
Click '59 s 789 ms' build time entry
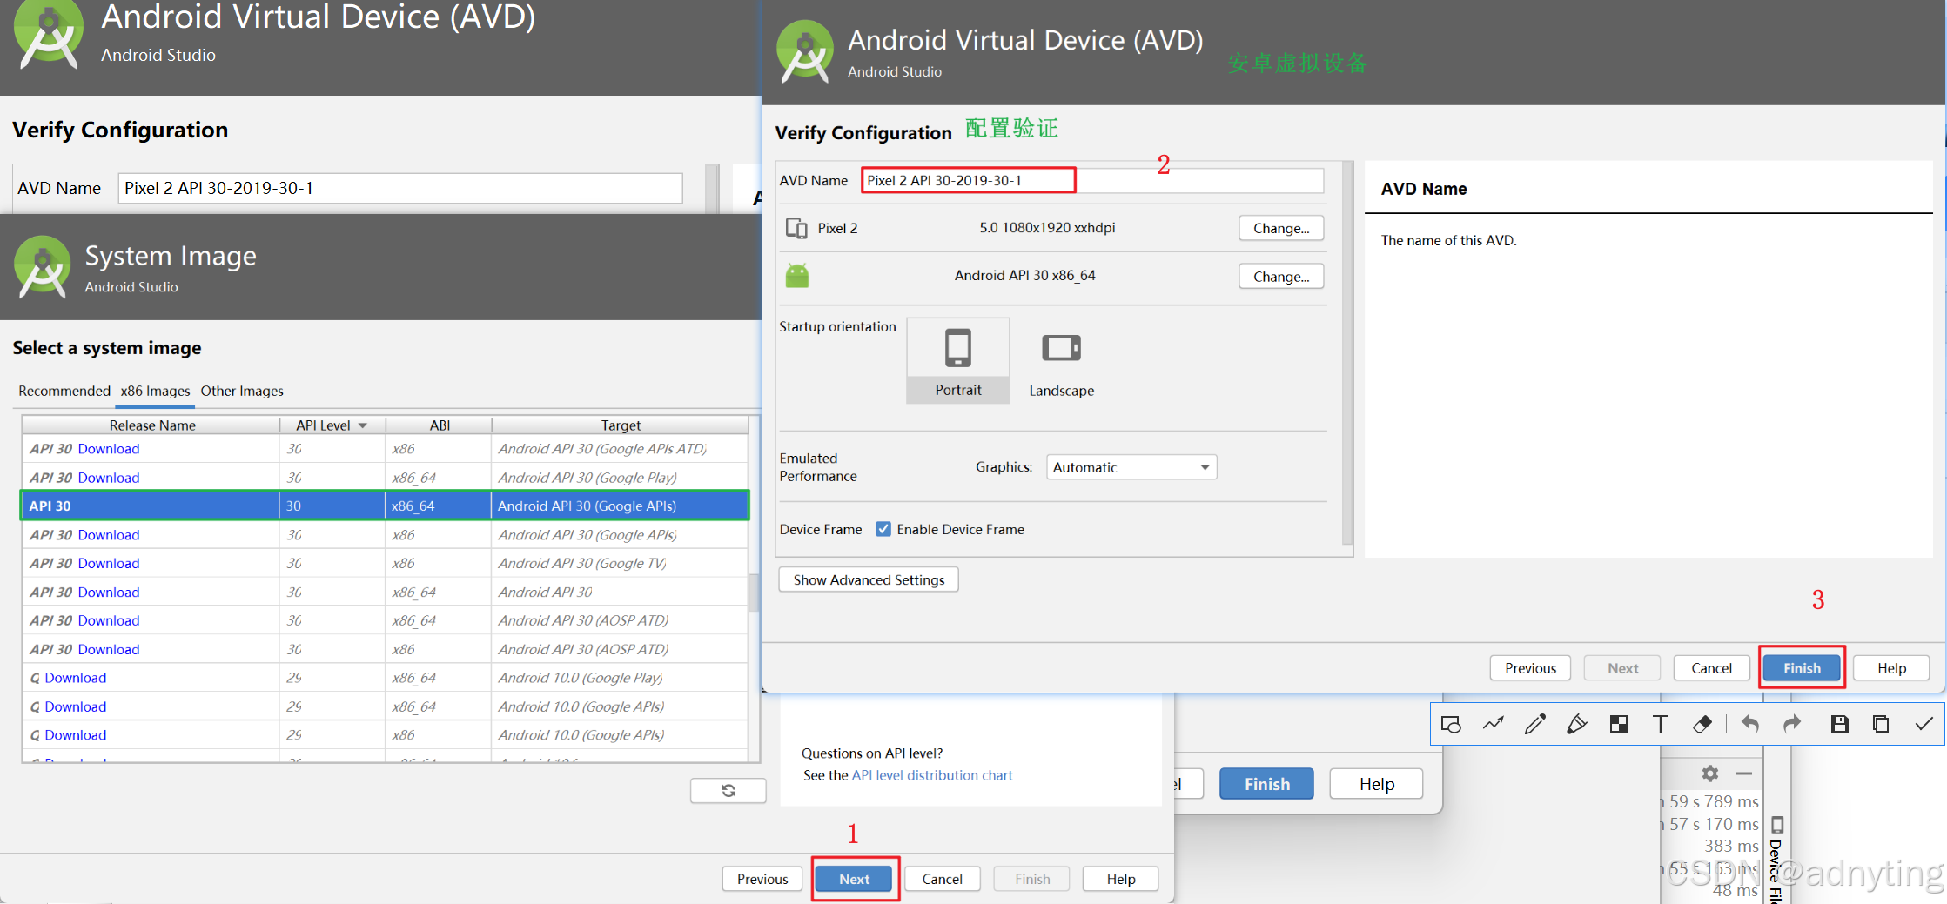point(1713,801)
